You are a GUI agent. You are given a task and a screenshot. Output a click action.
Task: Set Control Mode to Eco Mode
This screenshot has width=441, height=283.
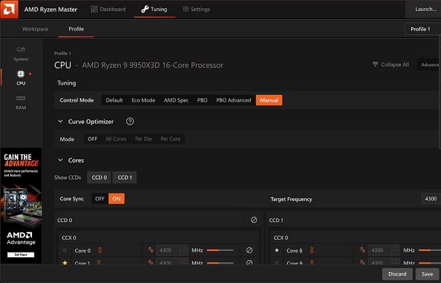point(143,100)
